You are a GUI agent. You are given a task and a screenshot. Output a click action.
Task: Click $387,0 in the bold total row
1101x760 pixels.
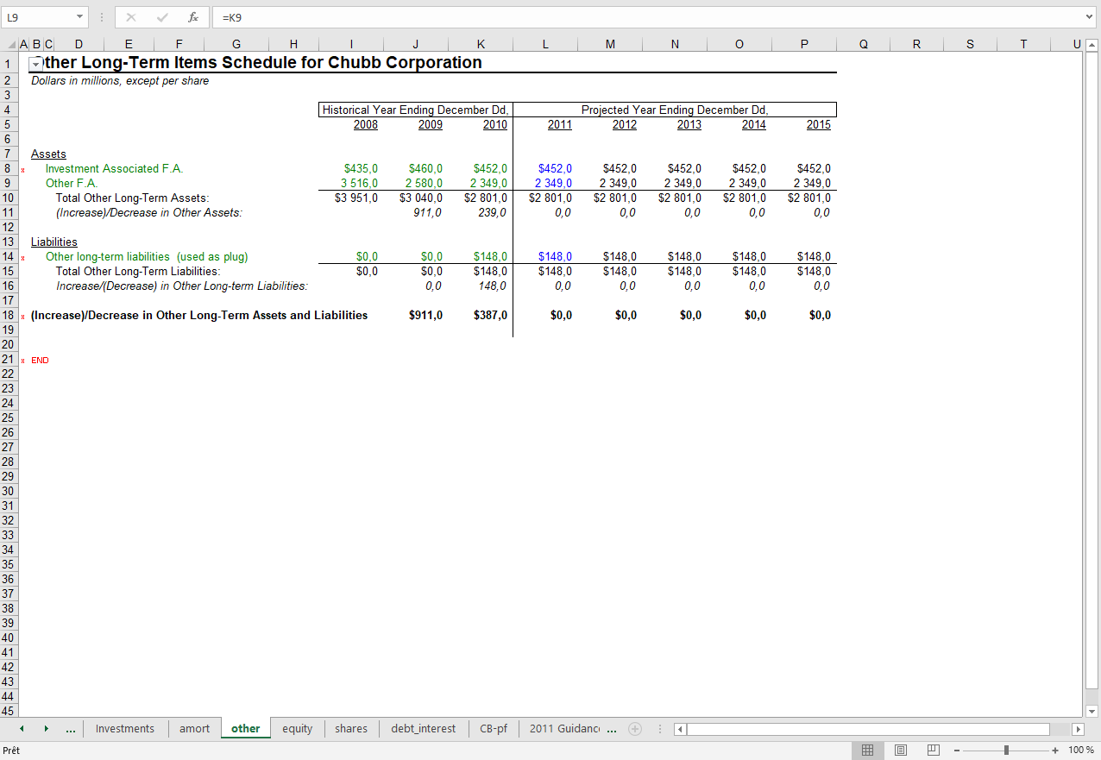click(490, 316)
